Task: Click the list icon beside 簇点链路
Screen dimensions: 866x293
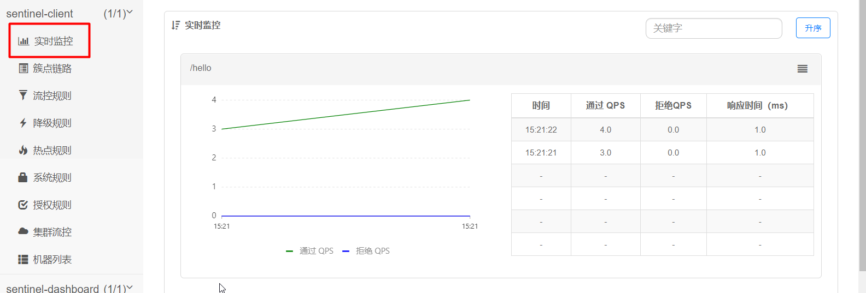Action: coord(24,68)
